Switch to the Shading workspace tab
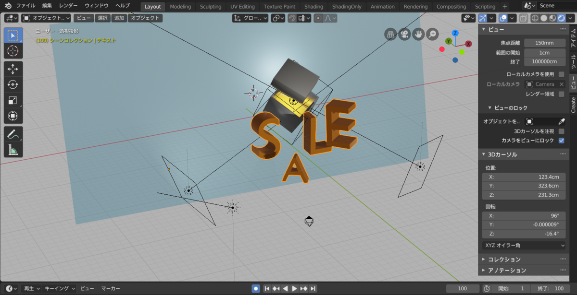The height and width of the screenshot is (295, 577). tap(314, 6)
